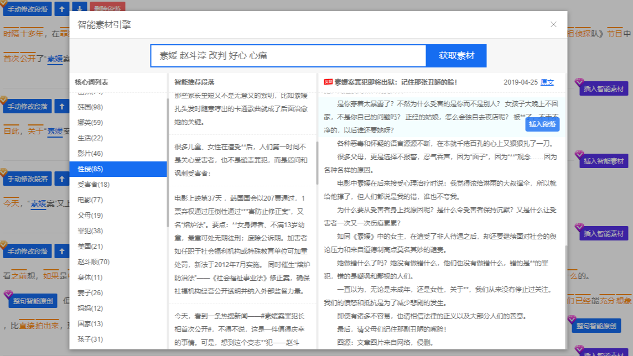Select keyword 孩子(31)
Image resolution: width=633 pixels, height=356 pixels.
118,339
